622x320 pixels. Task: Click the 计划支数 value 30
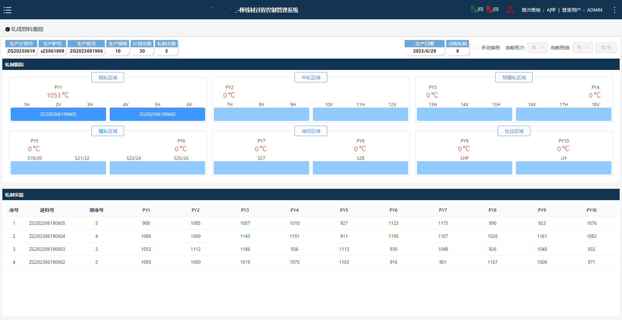(x=142, y=51)
